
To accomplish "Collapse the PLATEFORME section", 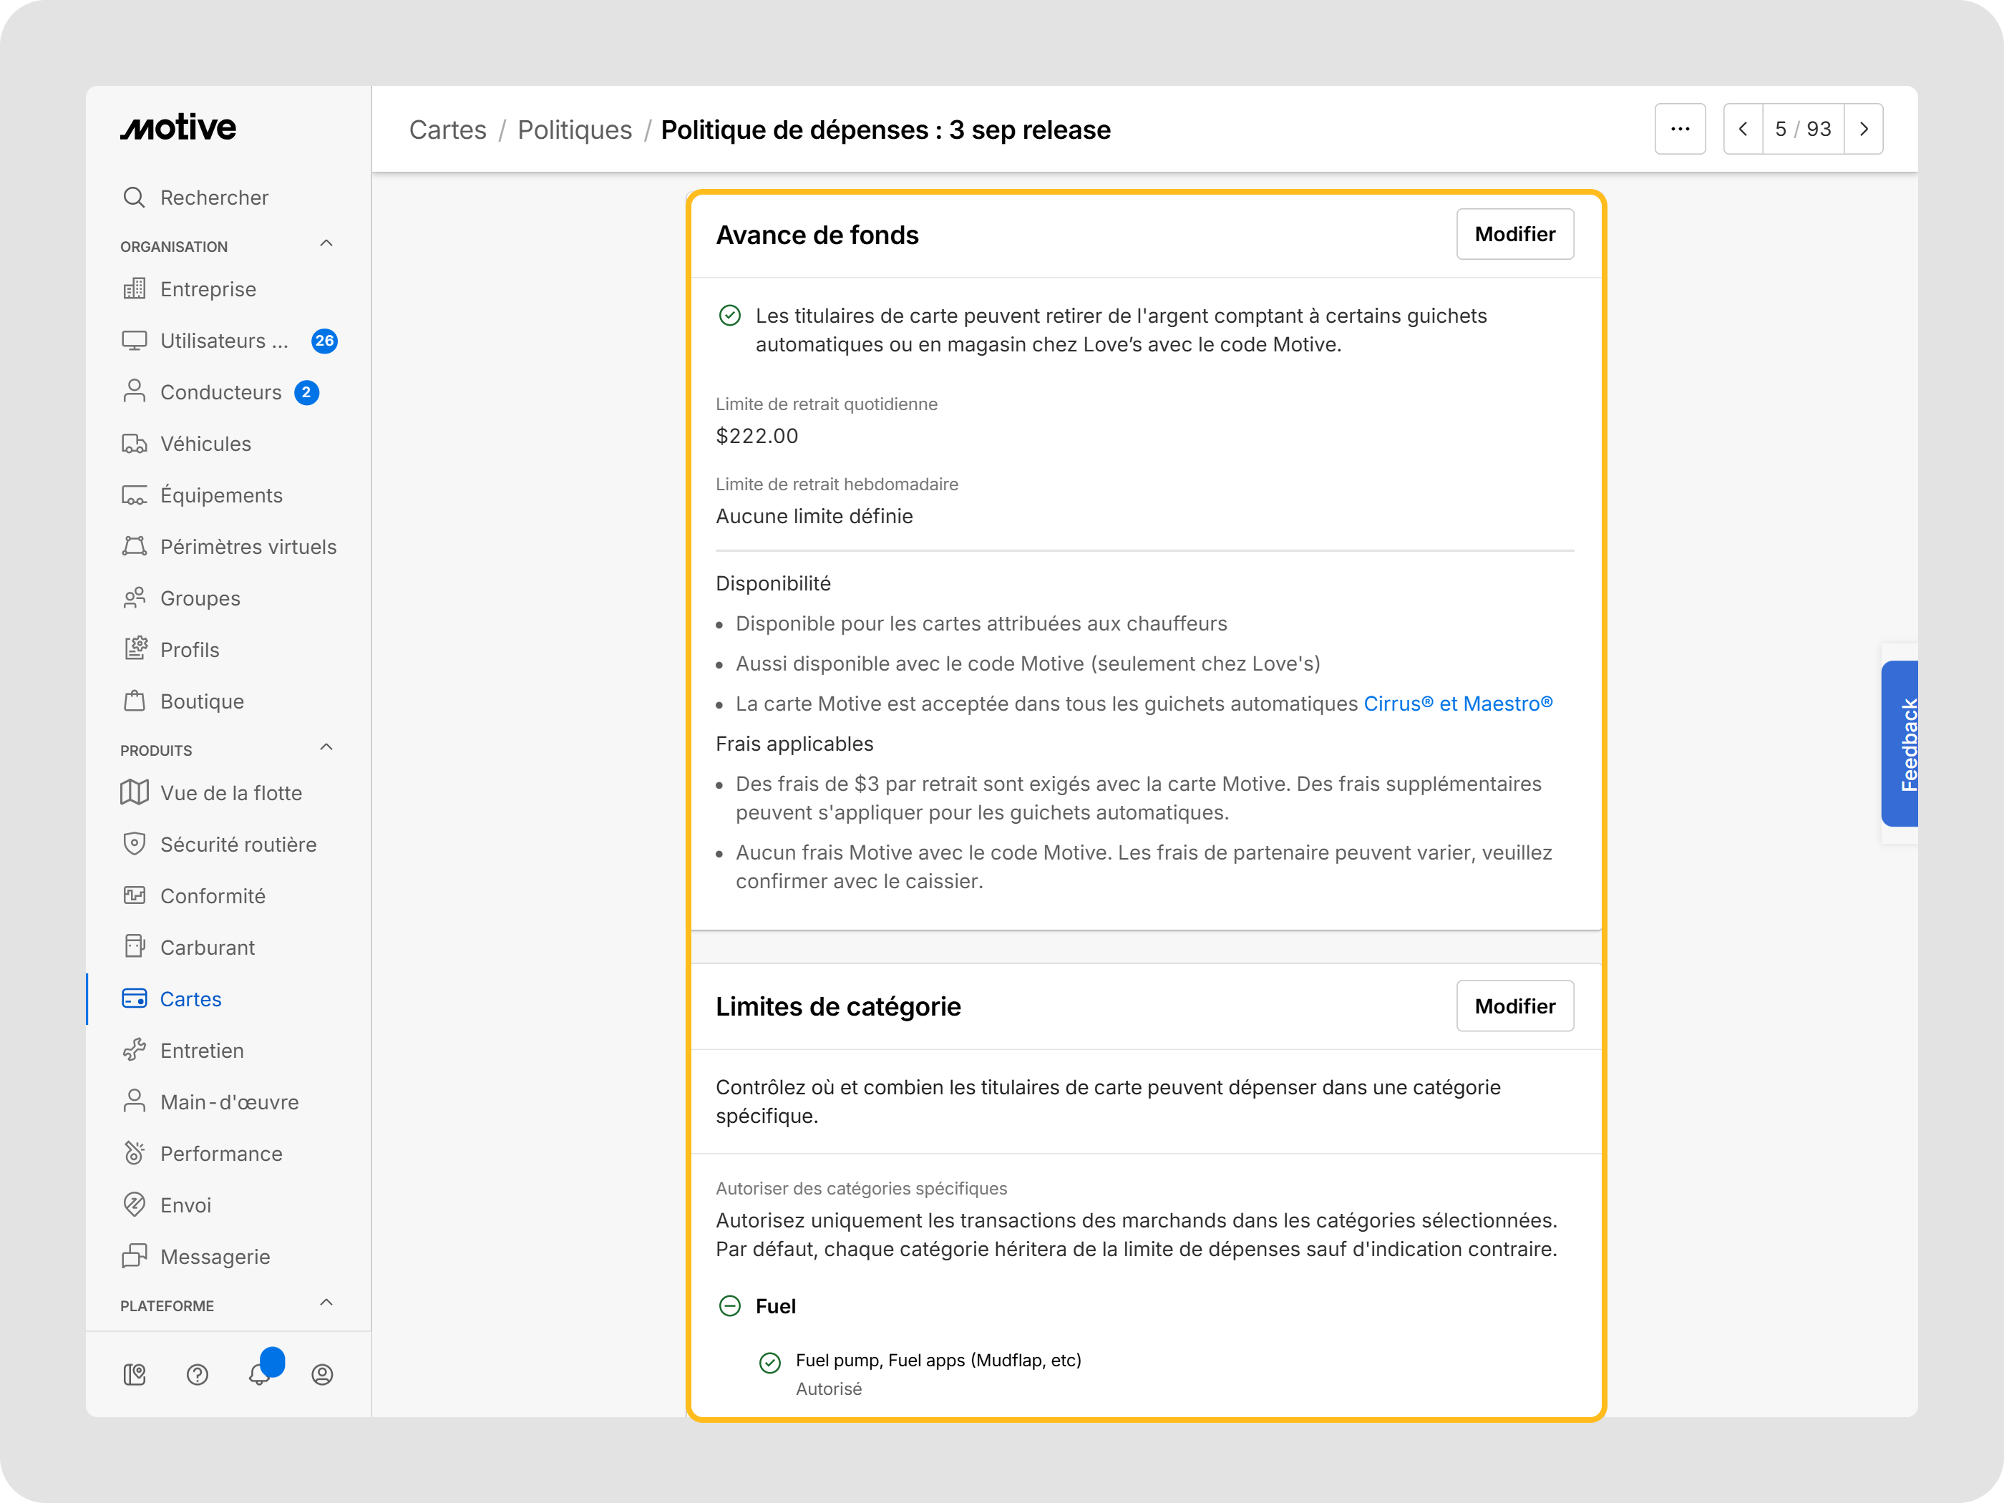I will click(326, 1303).
